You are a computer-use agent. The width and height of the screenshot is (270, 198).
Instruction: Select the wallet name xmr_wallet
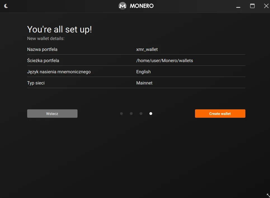point(147,49)
